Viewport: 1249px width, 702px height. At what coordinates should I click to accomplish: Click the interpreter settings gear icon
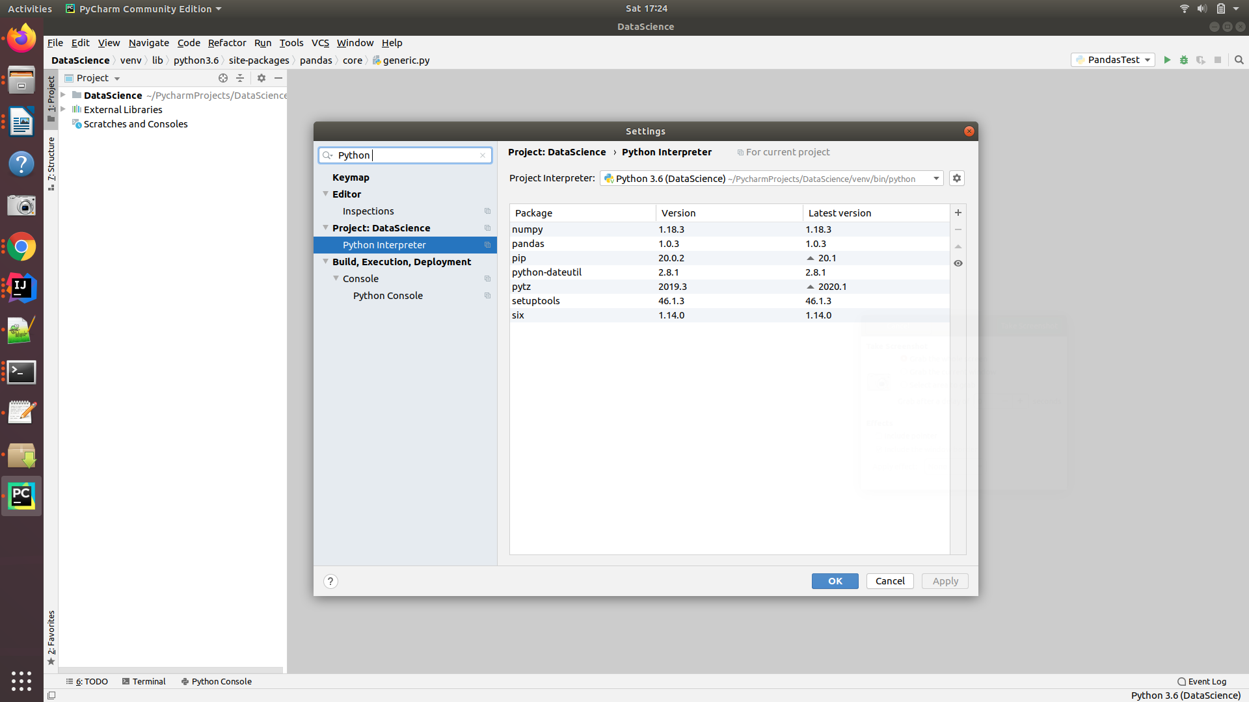(956, 178)
